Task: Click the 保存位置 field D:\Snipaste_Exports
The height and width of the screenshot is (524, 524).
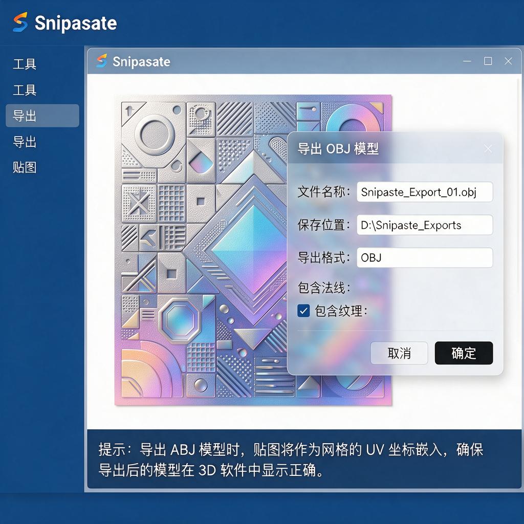Action: [x=425, y=225]
